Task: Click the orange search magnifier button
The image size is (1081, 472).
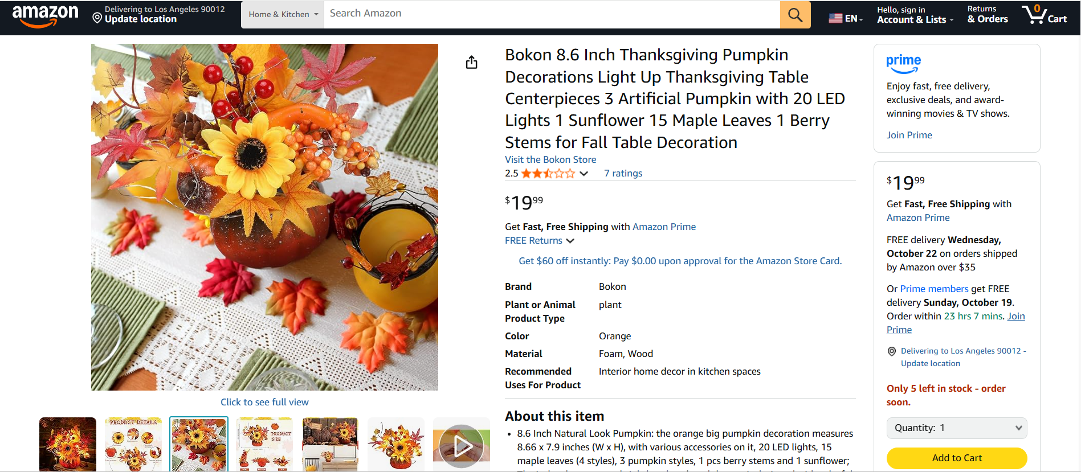Action: point(795,15)
